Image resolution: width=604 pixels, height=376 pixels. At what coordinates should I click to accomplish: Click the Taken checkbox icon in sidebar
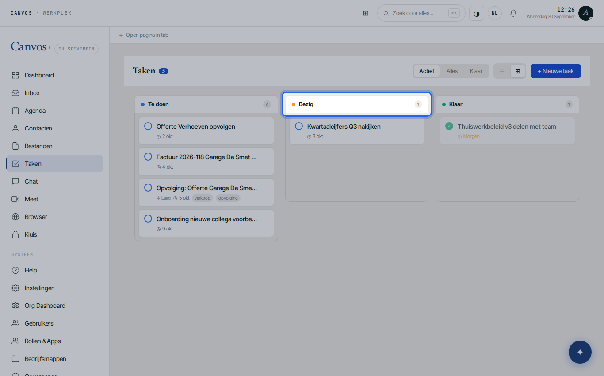15,164
